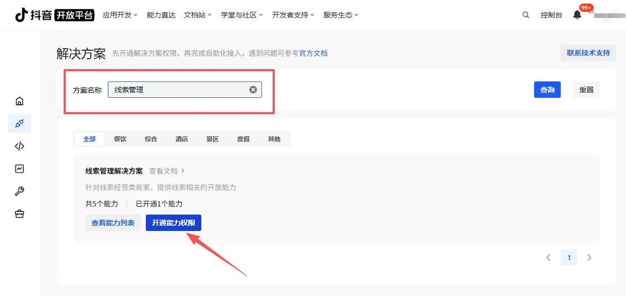Click 开通能力权限 button
Viewport: 626px width, 296px height.
coord(174,223)
